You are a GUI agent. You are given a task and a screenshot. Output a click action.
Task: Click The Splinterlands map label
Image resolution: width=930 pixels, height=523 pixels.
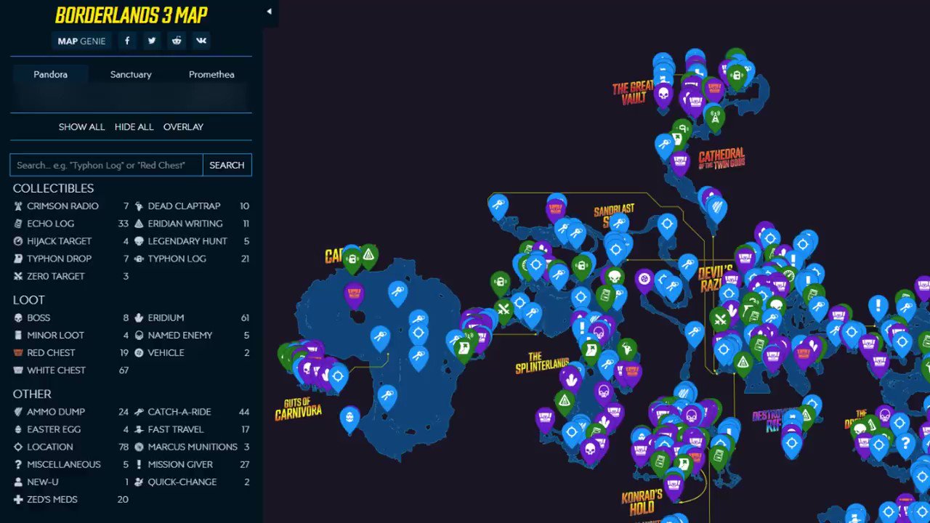542,363
